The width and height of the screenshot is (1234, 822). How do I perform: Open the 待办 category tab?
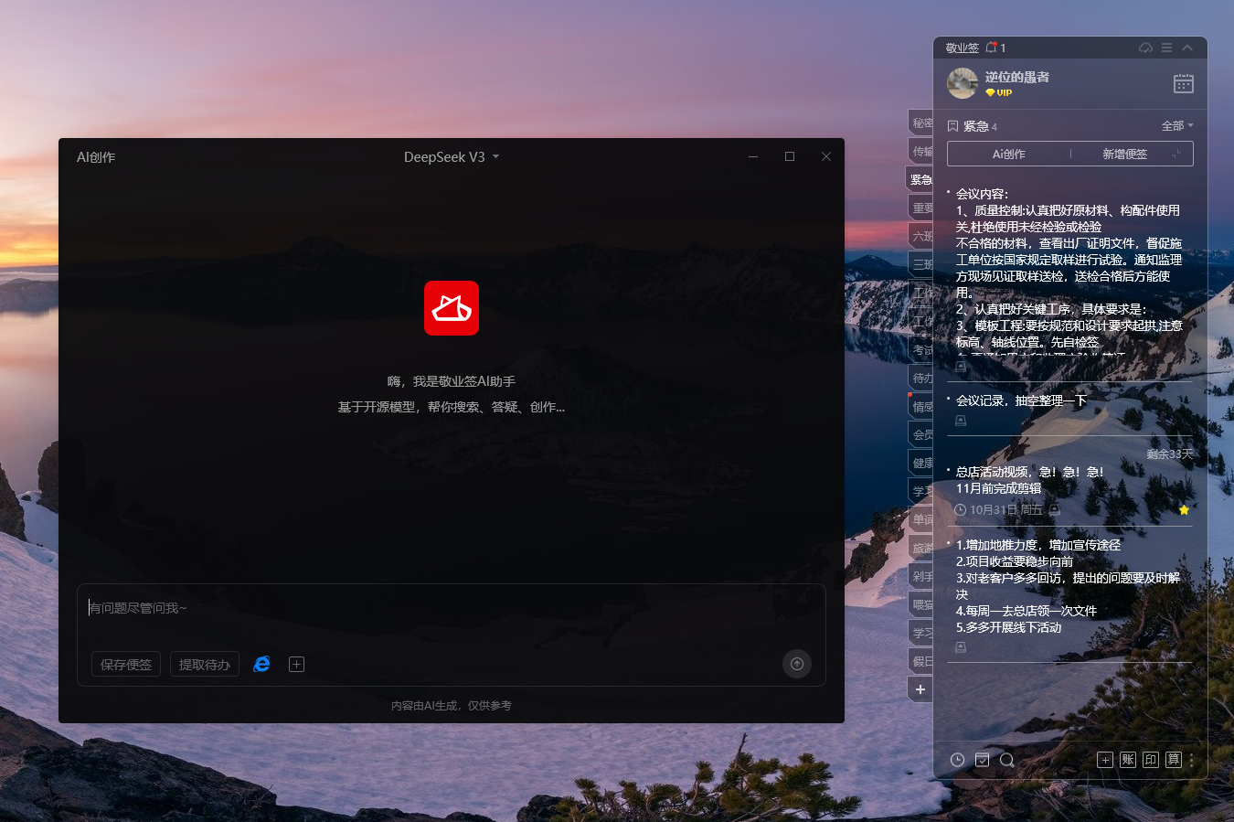click(x=921, y=379)
